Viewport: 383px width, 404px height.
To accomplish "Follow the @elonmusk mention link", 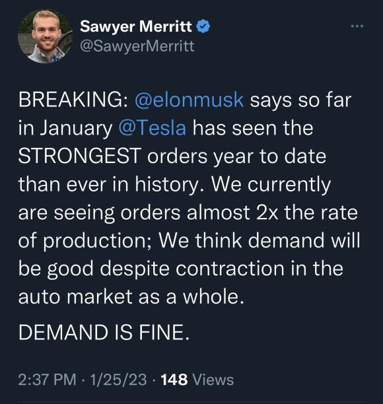I will 189,100.
